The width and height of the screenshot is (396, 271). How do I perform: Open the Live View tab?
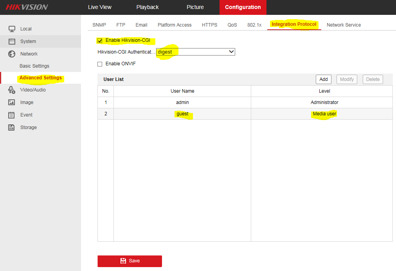(100, 7)
